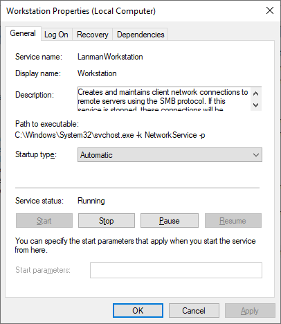Screen dimensions: 281x324
Task: Click the Automatic startup type combo box
Action: point(170,155)
